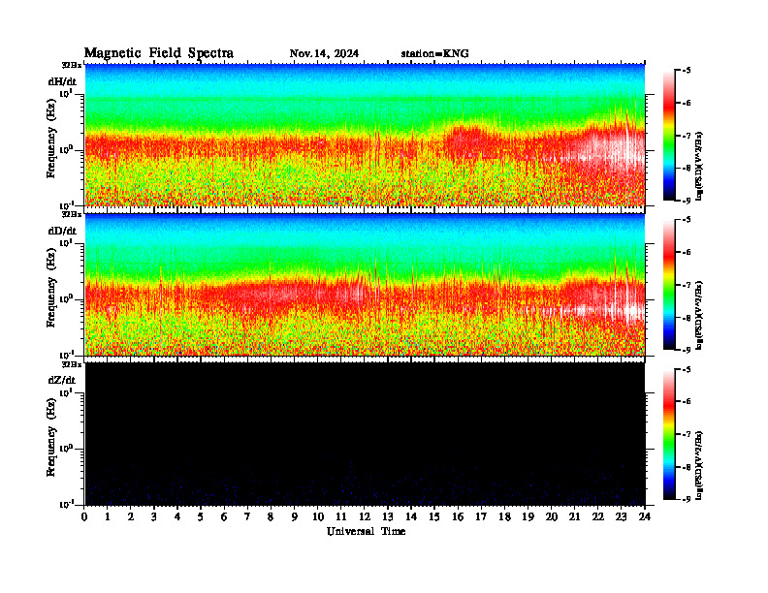
Task: Click the "-8" tick on dD/dt colorbar
Action: 687,318
